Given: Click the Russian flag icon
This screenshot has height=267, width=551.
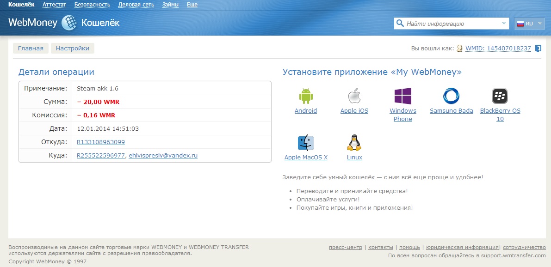Looking at the screenshot, I should pos(520,24).
